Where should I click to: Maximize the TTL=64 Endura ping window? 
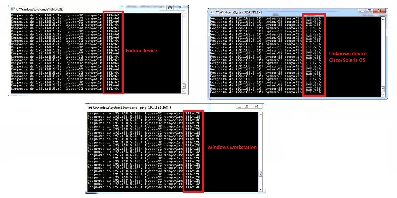(170, 7)
